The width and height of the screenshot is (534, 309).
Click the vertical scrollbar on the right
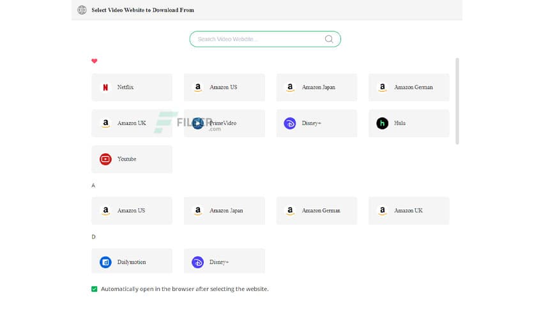[457, 101]
